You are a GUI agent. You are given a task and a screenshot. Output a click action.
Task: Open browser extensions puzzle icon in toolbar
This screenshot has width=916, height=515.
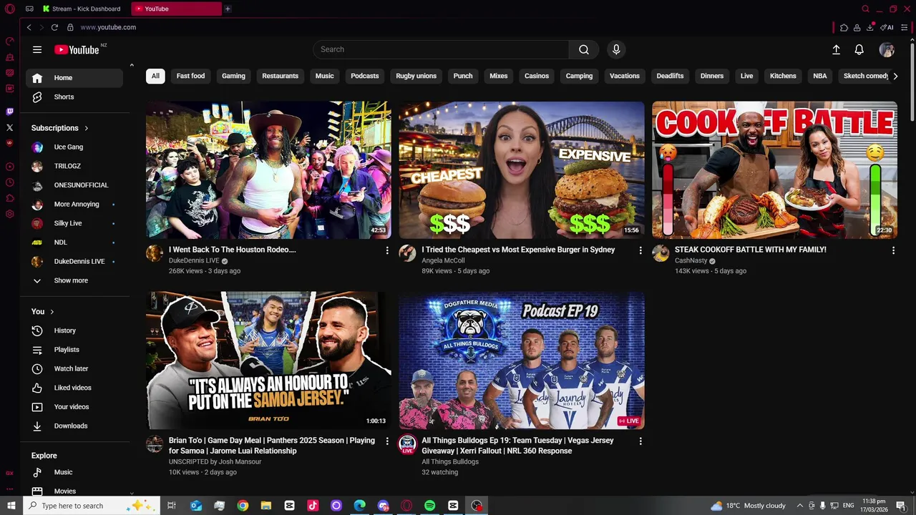pos(844,27)
